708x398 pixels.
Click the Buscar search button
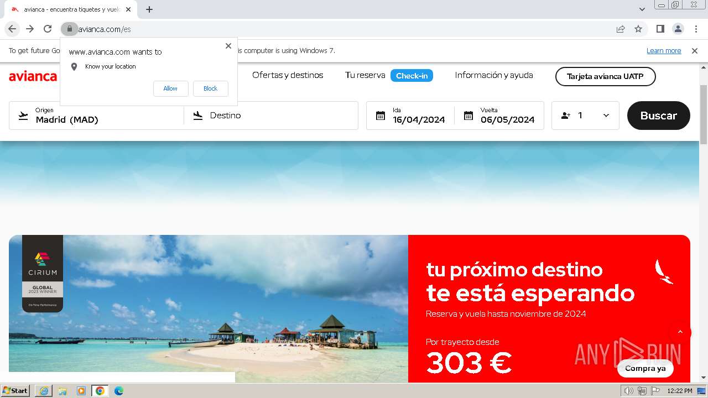click(x=658, y=116)
